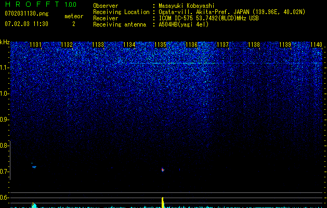Click time marker 1135

pos(160,45)
